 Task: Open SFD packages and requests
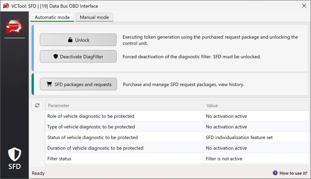tap(78, 84)
